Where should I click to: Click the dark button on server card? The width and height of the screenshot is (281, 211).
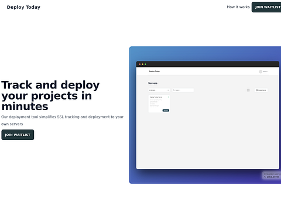[166, 110]
